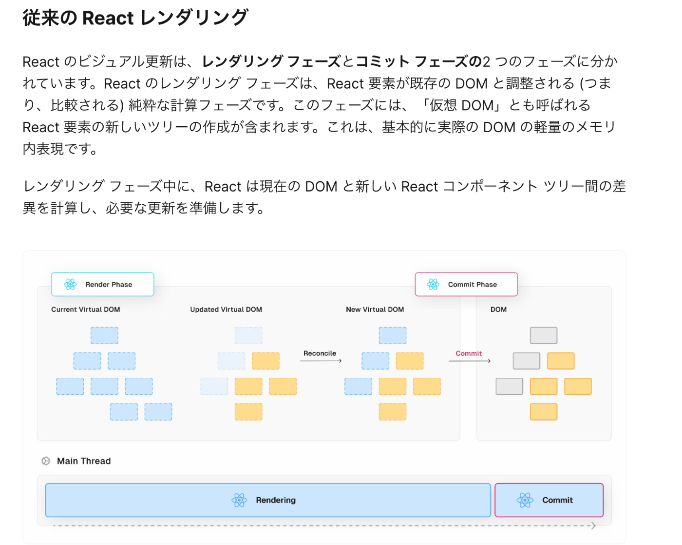
Task: Click the React icon in Commit Phase badge
Action: 433,285
